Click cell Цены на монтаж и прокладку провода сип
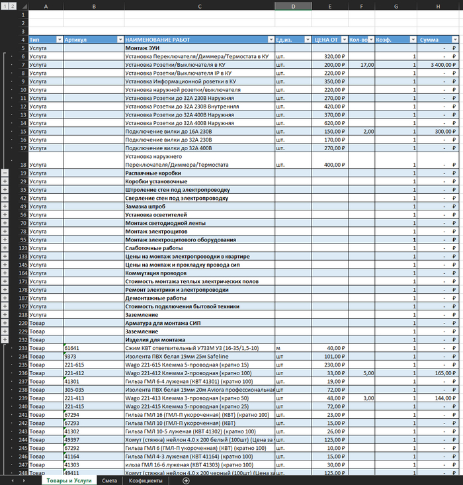This screenshot has width=463, height=485. [200, 265]
